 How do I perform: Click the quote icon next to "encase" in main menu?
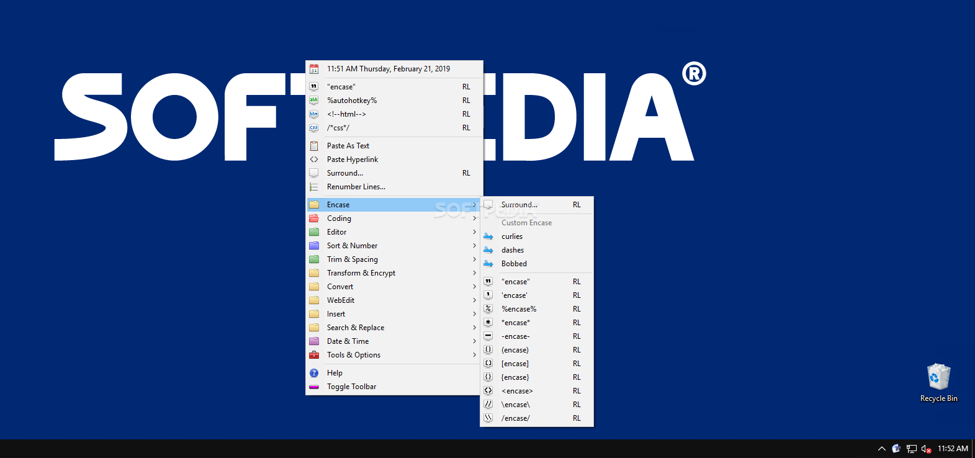[x=314, y=87]
